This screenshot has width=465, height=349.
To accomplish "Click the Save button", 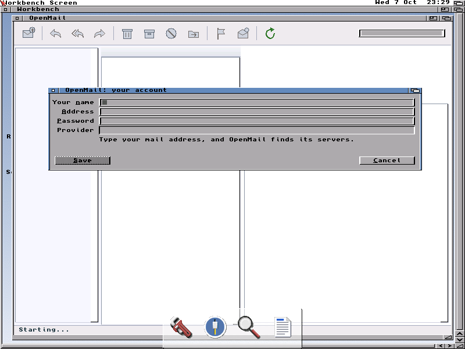I will point(83,161).
